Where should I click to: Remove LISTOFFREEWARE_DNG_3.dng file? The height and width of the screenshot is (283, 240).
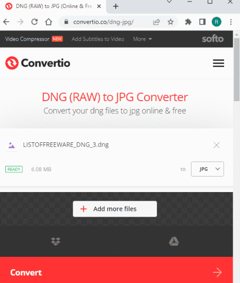click(217, 145)
